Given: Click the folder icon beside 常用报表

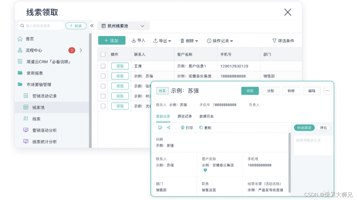Looking at the screenshot, I should click(20, 73).
